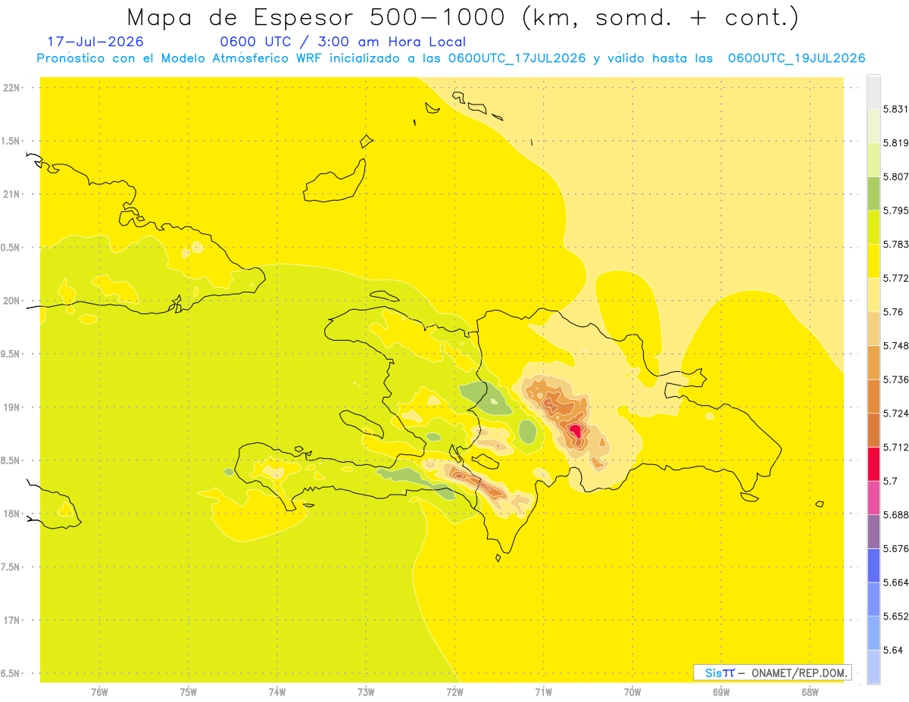The height and width of the screenshot is (702, 909).
Task: Click the '0600 UTC / 3:00 am Hora Local' text
Action: click(342, 42)
